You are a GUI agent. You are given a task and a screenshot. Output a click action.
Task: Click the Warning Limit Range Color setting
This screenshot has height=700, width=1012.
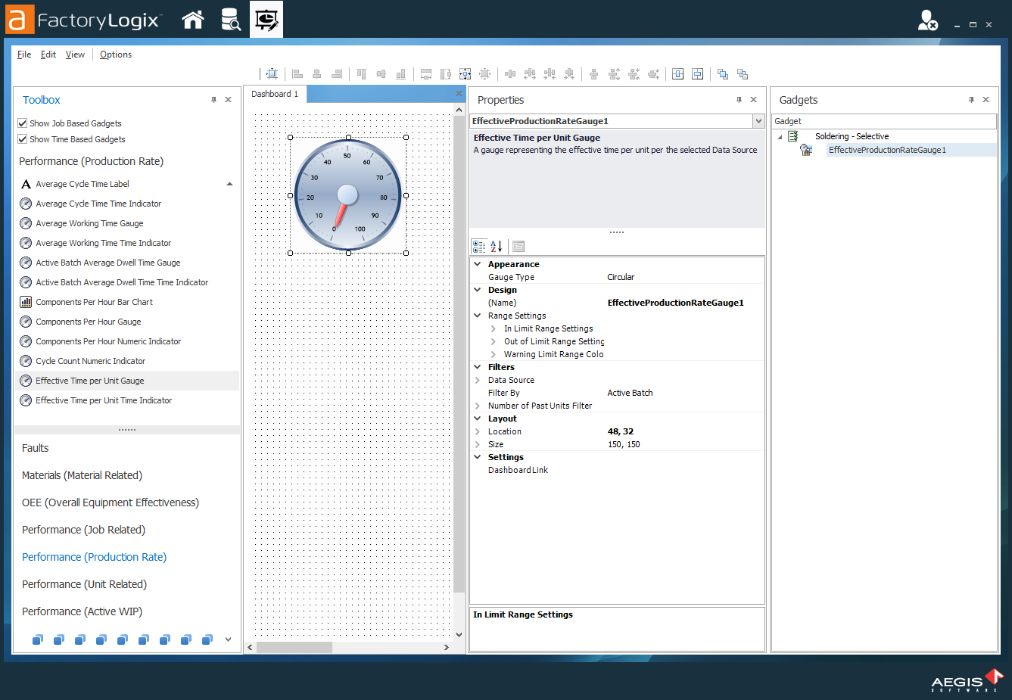point(553,353)
